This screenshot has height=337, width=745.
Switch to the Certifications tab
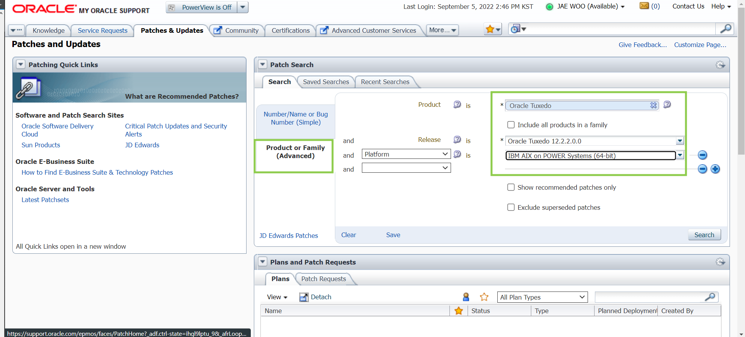(291, 30)
